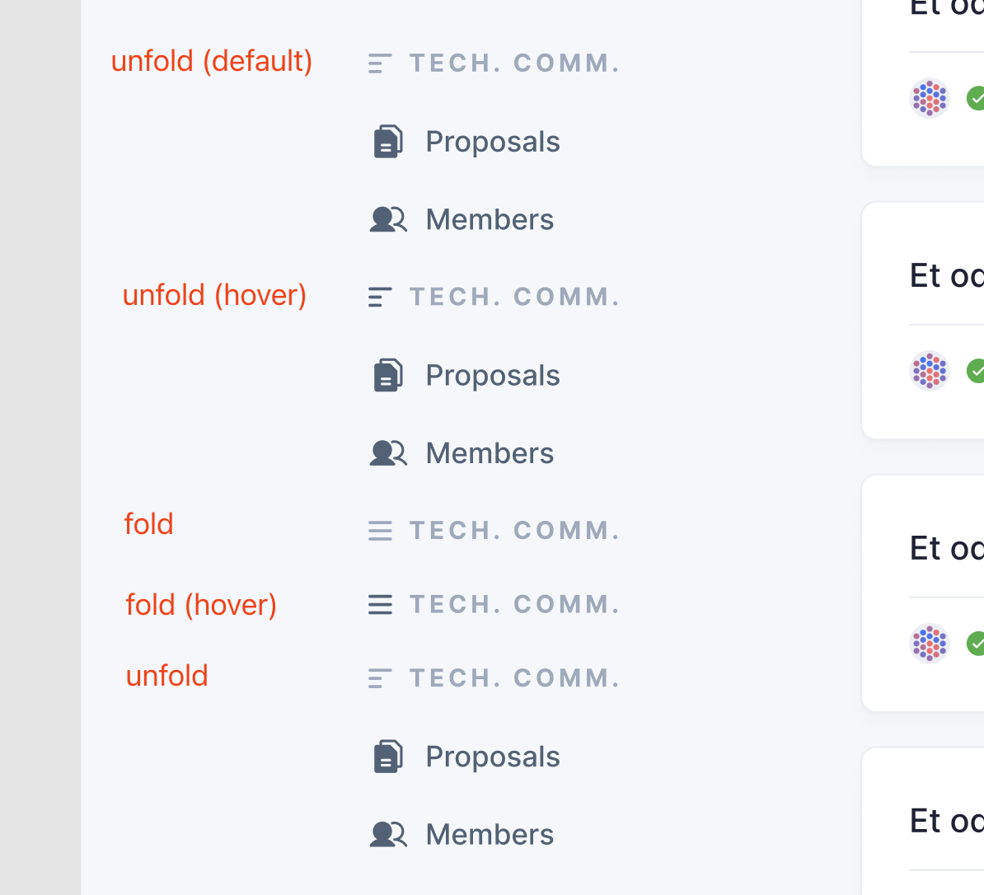The height and width of the screenshot is (895, 984).
Task: Click the orange 'fold (hover)' annotation label
Action: click(201, 604)
